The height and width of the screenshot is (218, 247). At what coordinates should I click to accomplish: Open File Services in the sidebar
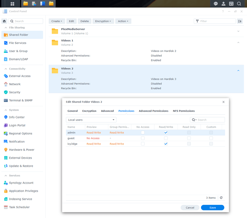pos(22,43)
